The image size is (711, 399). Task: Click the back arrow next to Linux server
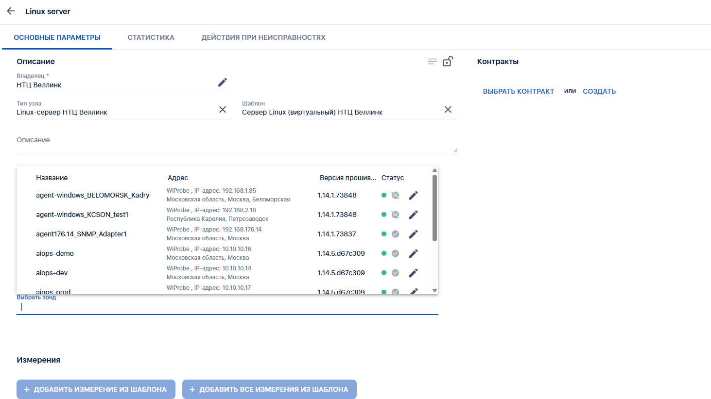click(11, 11)
